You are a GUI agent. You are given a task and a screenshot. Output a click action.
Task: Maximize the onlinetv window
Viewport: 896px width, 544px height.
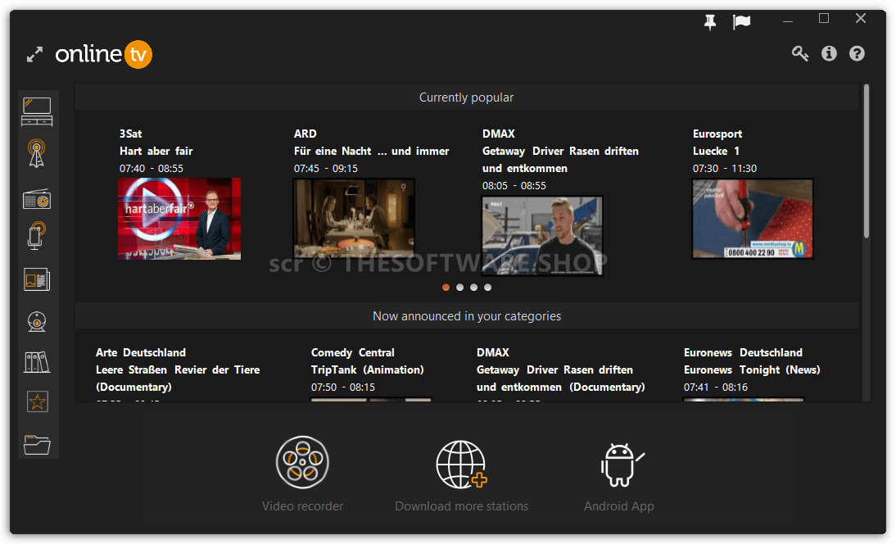click(824, 19)
